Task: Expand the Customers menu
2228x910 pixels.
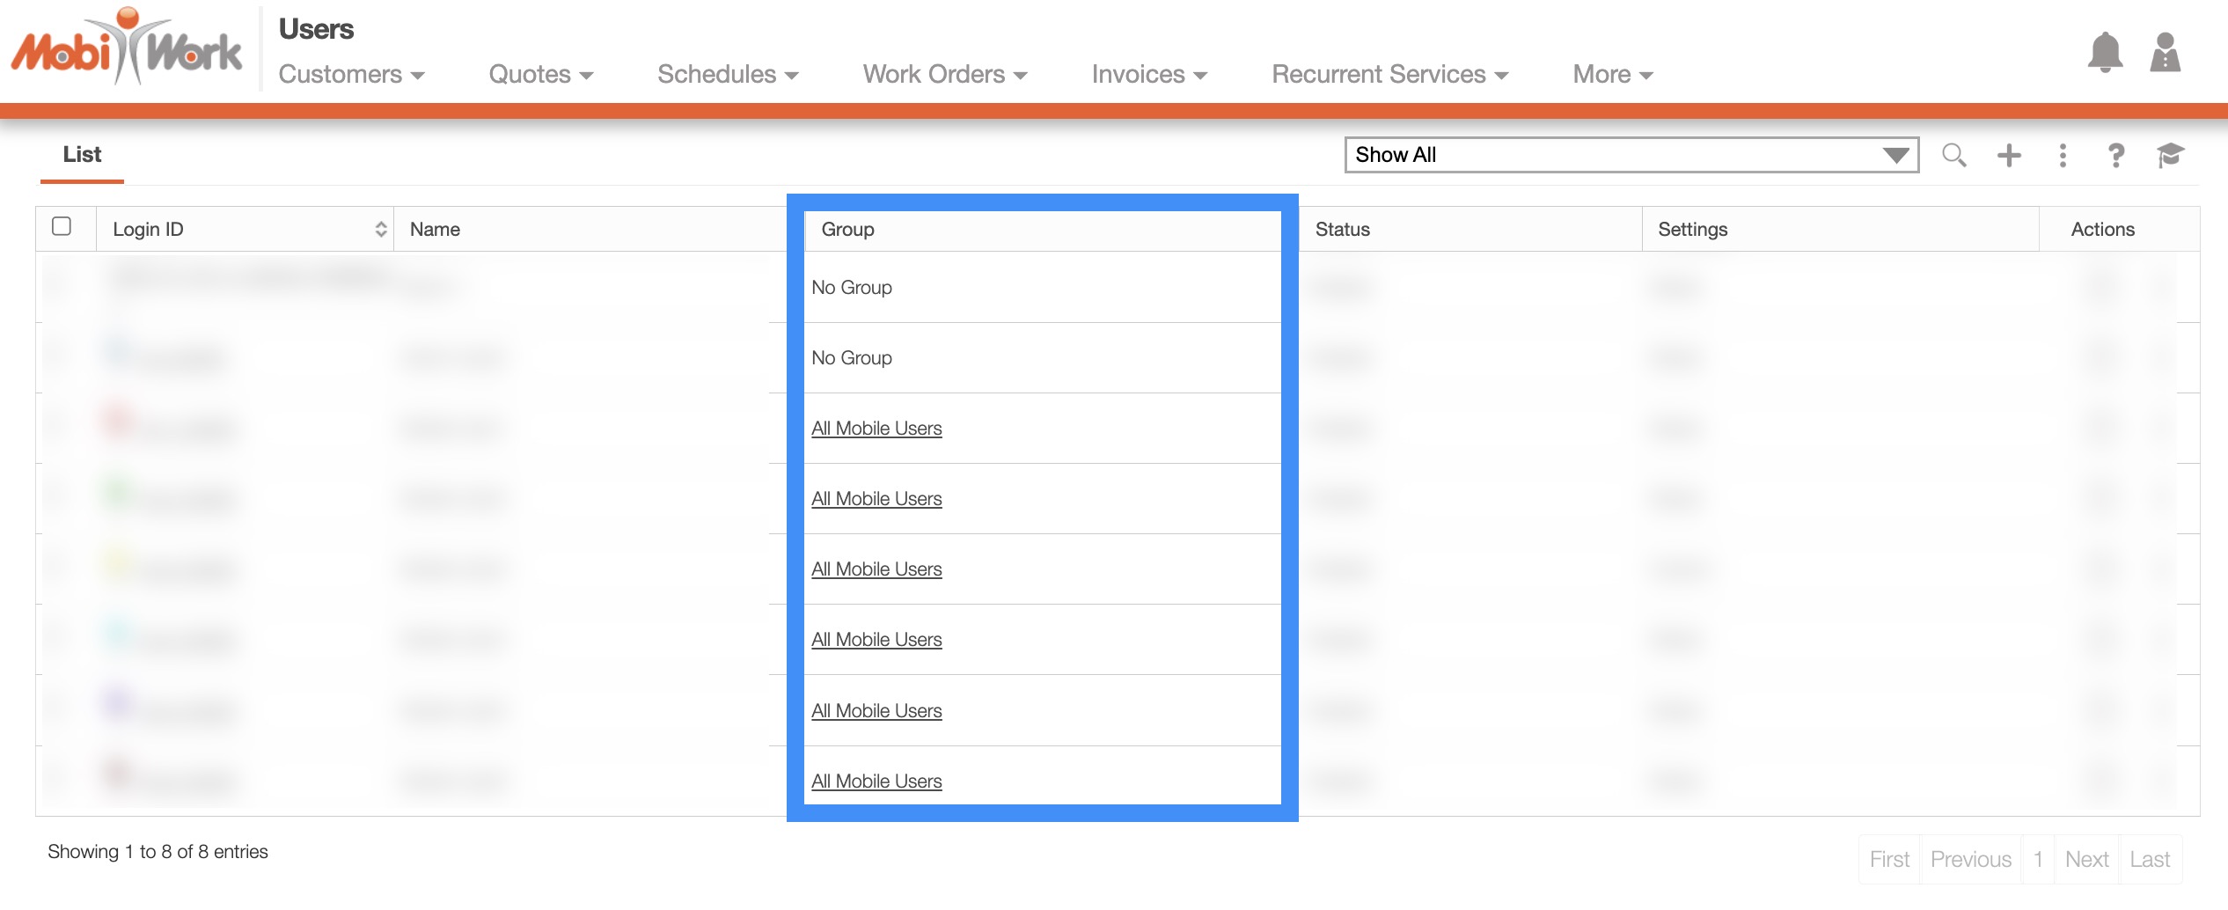Action: click(351, 75)
